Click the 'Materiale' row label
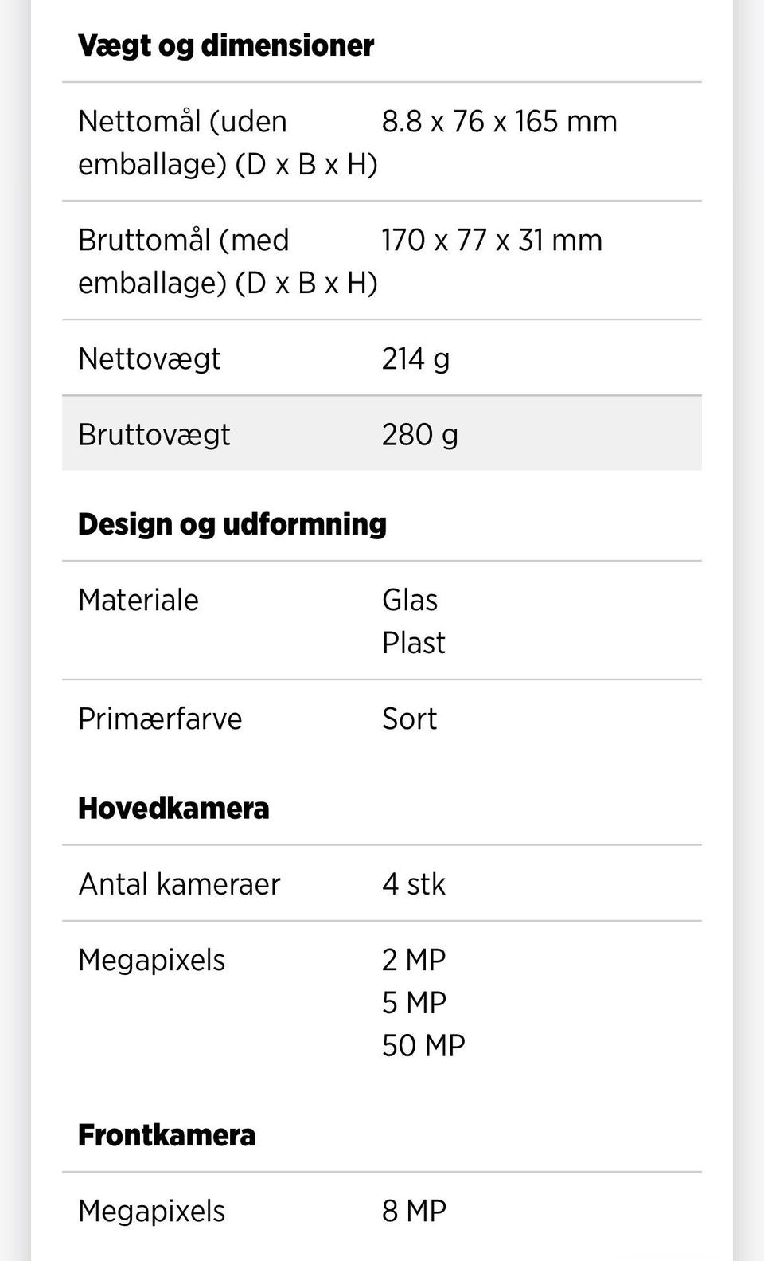 click(x=138, y=601)
